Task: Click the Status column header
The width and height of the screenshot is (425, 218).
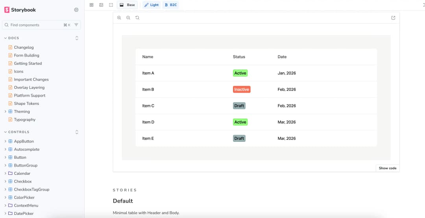Action: [239, 57]
